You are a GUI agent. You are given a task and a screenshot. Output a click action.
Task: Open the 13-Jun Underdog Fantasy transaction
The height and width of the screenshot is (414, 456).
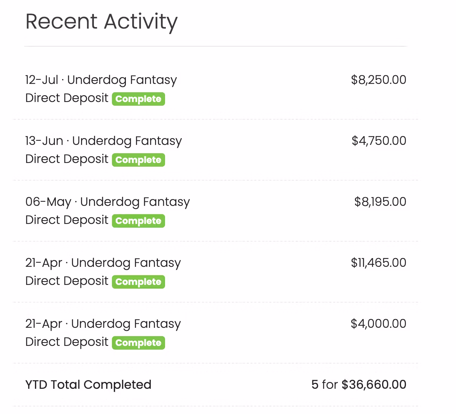(103, 141)
